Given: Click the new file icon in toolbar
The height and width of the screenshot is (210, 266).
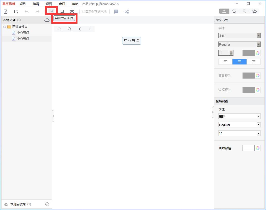Looking at the screenshot, I should 6,12.
